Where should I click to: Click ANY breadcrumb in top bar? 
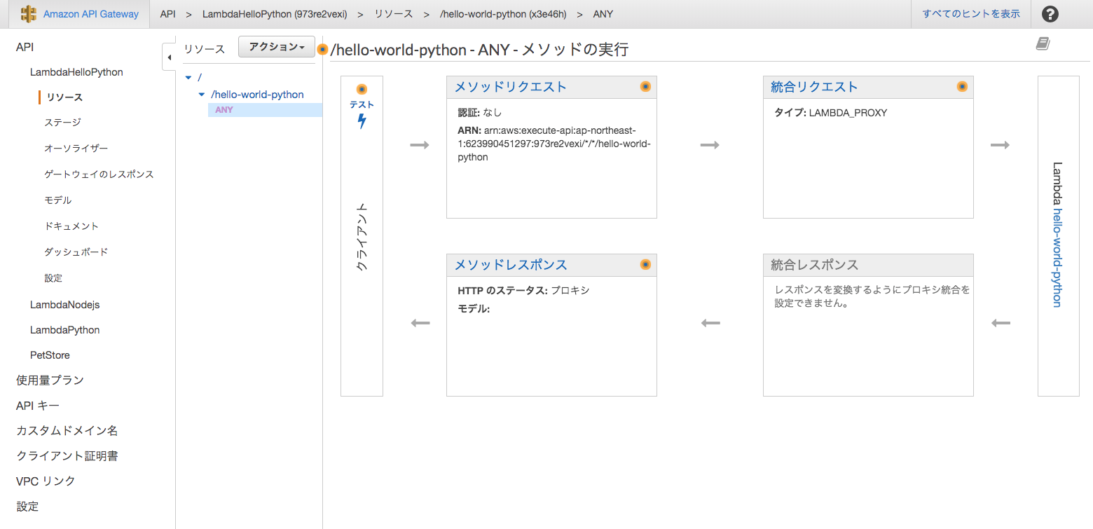click(x=603, y=14)
